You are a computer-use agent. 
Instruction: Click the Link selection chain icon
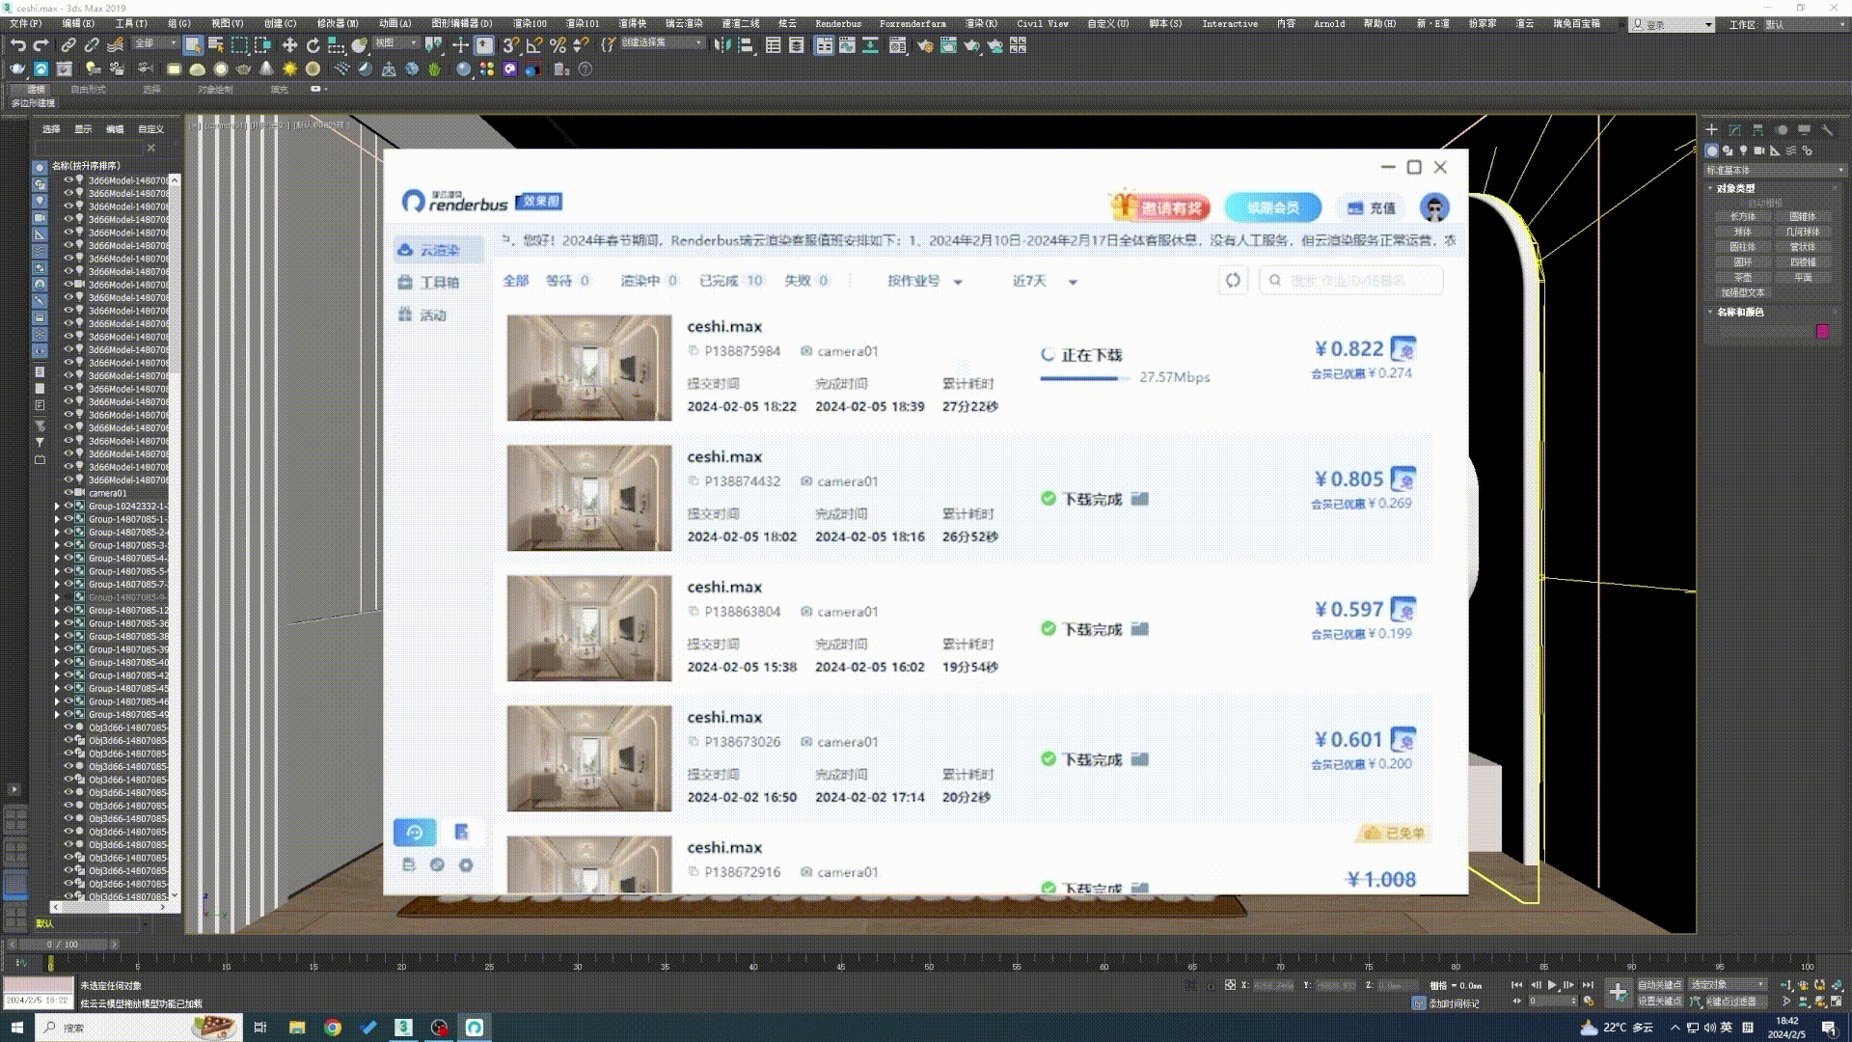pyautogui.click(x=68, y=45)
